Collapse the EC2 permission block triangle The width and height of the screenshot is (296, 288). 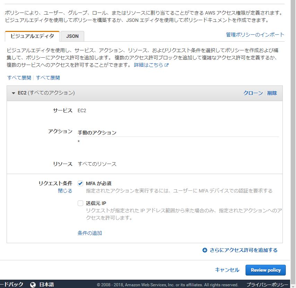click(x=14, y=93)
